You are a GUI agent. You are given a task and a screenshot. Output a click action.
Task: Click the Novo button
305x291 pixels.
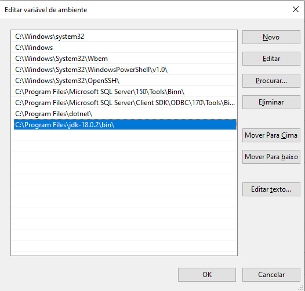(271, 37)
